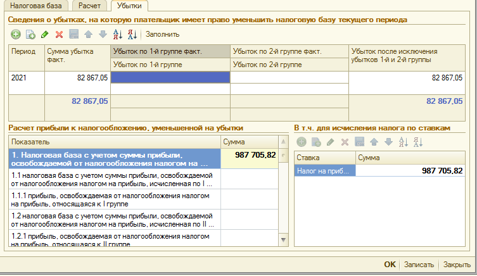Select the Налог на приб... rate row

pos(325,170)
